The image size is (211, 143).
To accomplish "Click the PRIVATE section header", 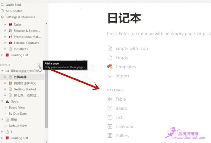I will coord(5,65).
